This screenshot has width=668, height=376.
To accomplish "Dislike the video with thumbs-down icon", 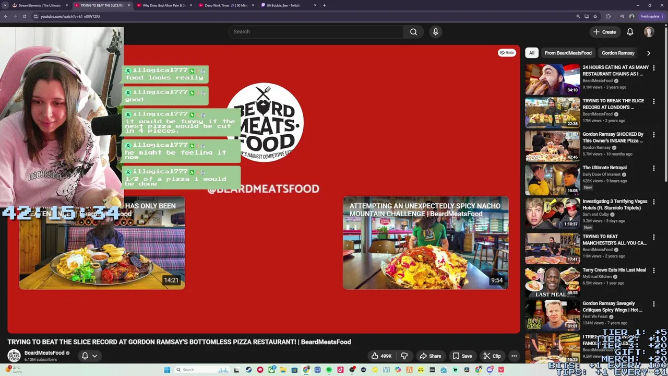I will [404, 356].
